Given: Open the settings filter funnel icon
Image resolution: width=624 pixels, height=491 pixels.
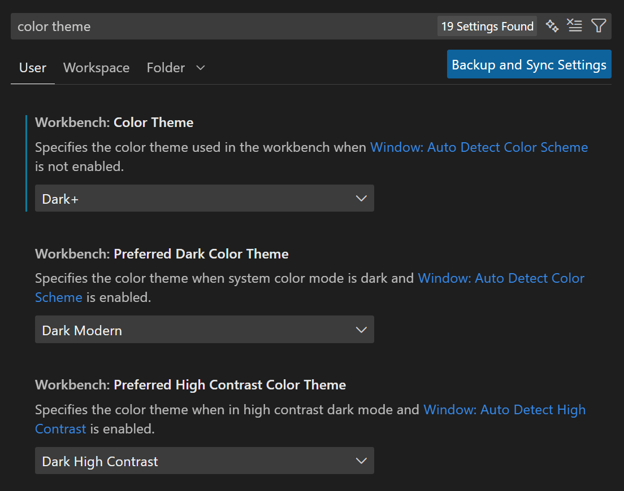Looking at the screenshot, I should (599, 26).
